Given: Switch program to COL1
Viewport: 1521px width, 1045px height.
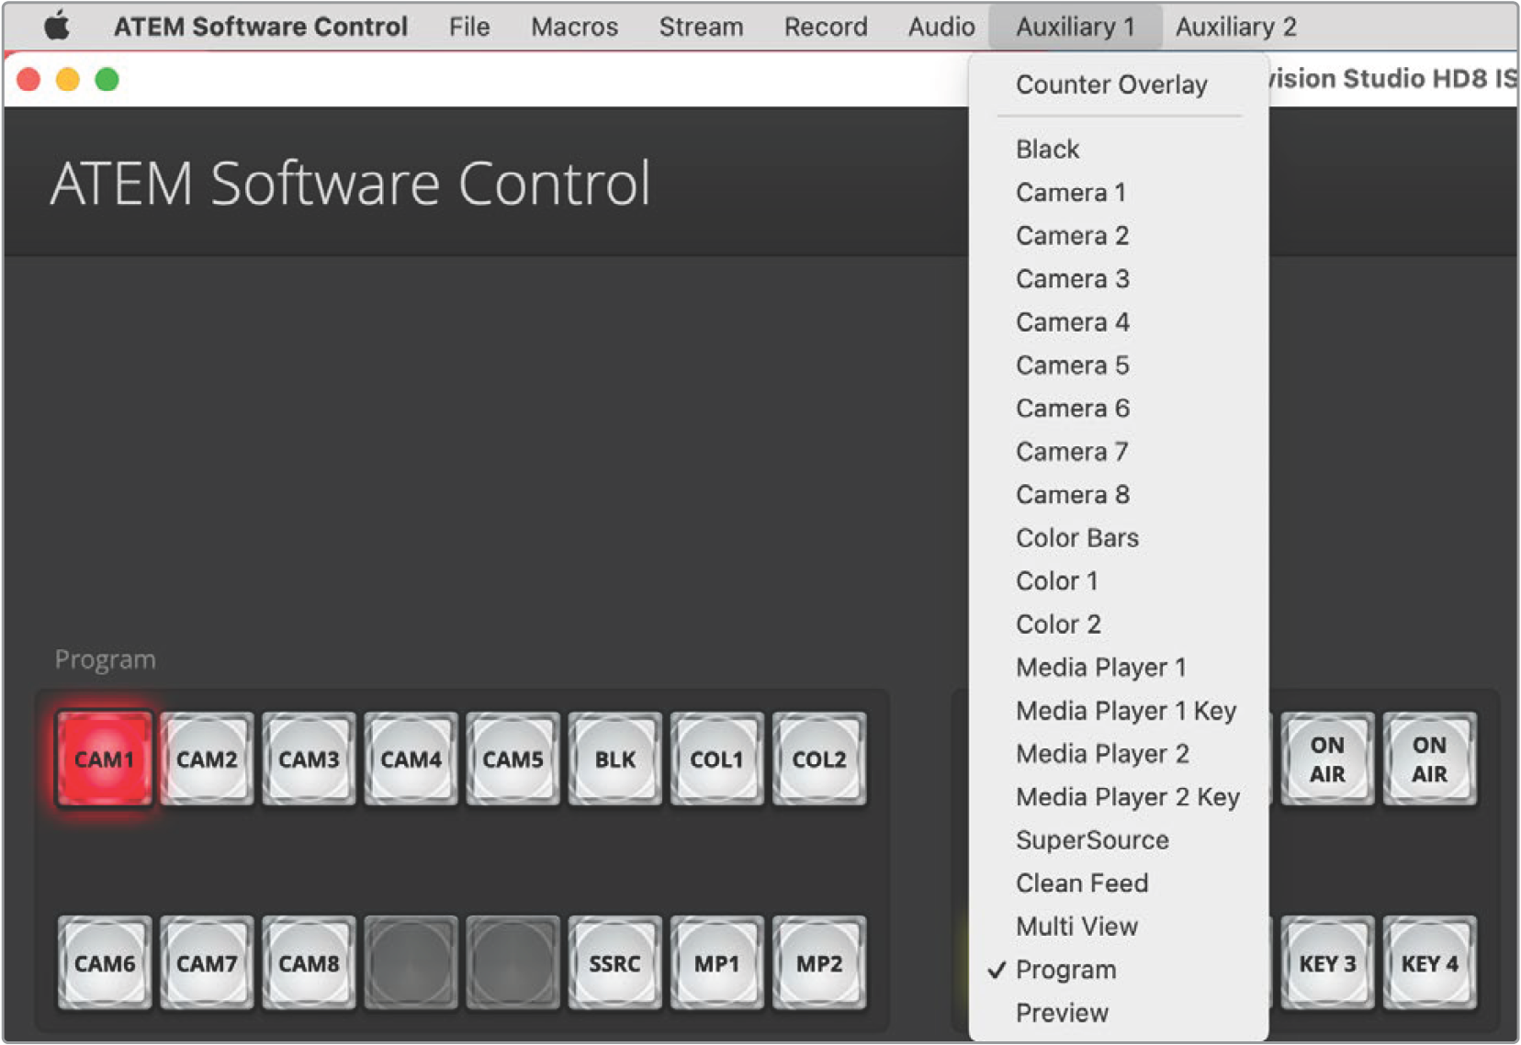Looking at the screenshot, I should (x=716, y=759).
